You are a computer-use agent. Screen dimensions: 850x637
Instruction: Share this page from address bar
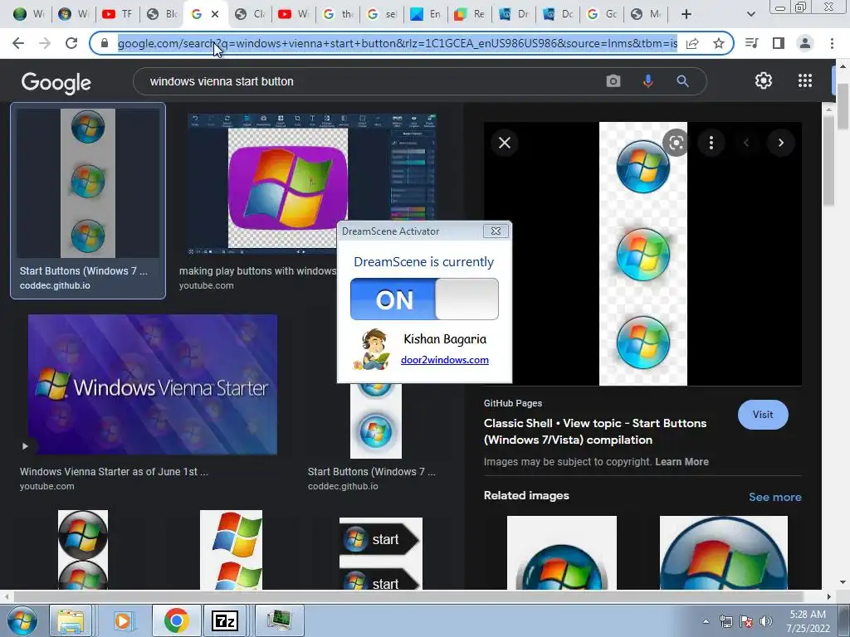coord(692,43)
